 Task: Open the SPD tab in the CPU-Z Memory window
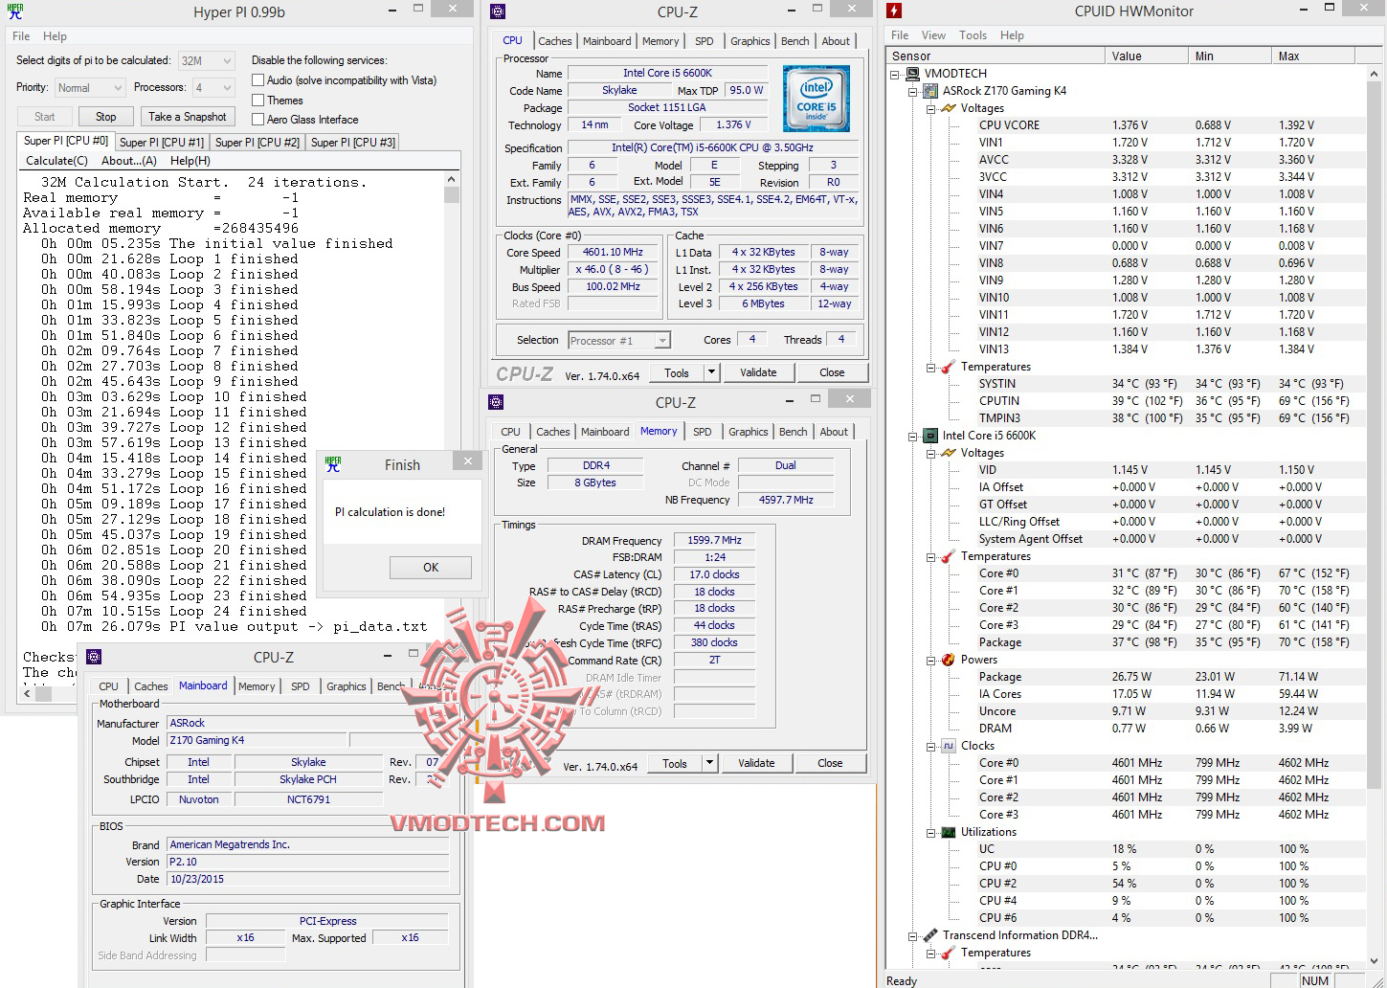point(703,432)
